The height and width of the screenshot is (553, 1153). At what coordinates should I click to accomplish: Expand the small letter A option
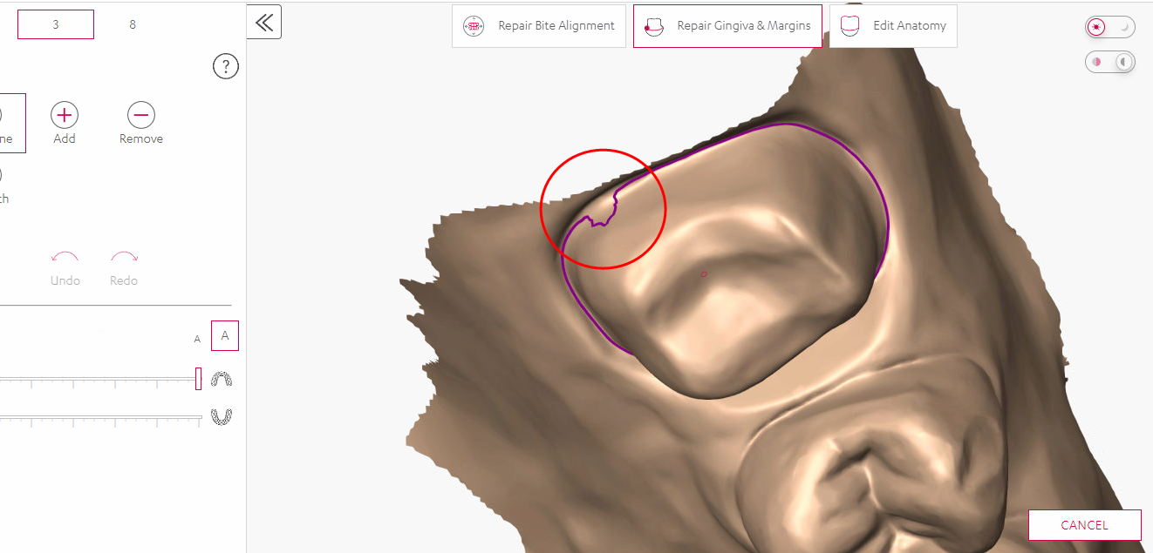197,339
